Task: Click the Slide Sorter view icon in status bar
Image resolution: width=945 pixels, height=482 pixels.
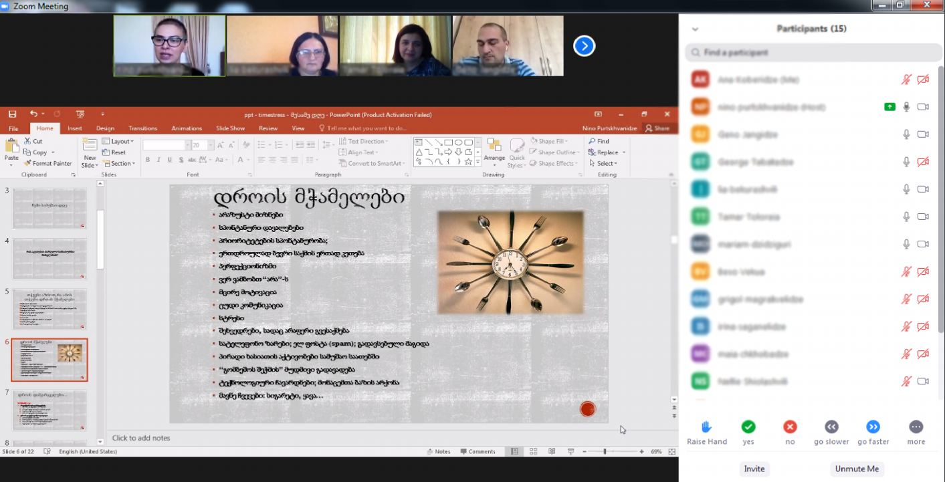Action: point(534,452)
